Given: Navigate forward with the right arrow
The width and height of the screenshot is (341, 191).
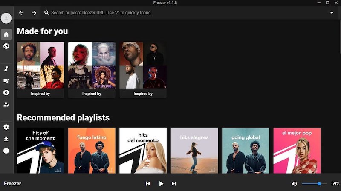Looking at the screenshot, I should coord(34,13).
